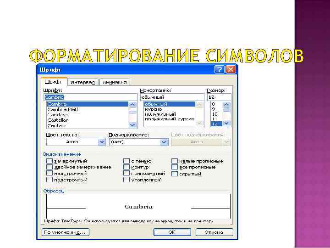Screen dimensions: 330x248
Task: Select курсив in the style list
Action: 170,109
